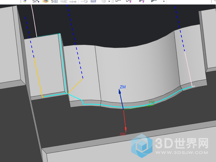Image resolution: width=216 pixels, height=162 pixels.
Task: Click the XM axis label
Action: pyautogui.click(x=123, y=134)
